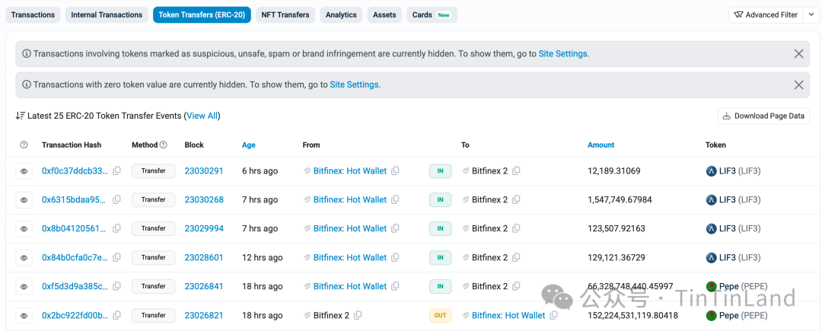This screenshot has width=822, height=331.
Task: Go to the Analytics tab
Action: coord(341,14)
